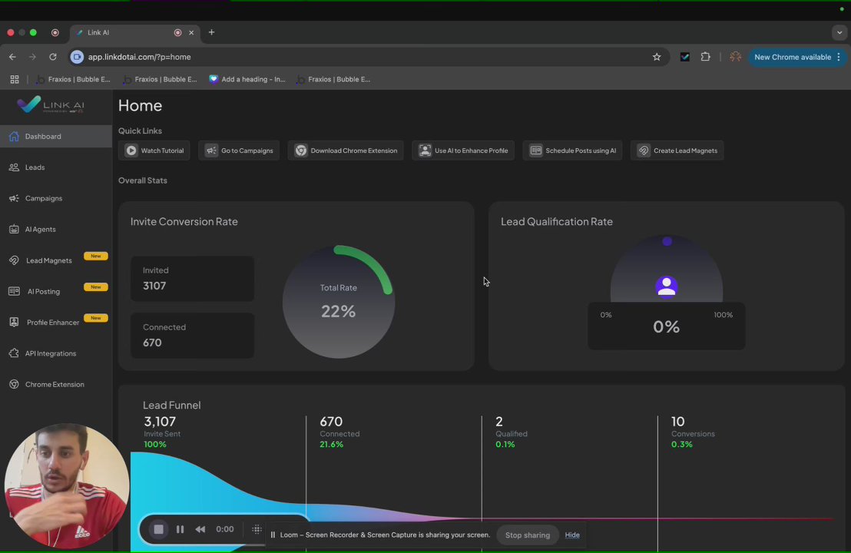Open Chrome extensions puzzle icon
The image size is (851, 553).
pyautogui.click(x=705, y=56)
